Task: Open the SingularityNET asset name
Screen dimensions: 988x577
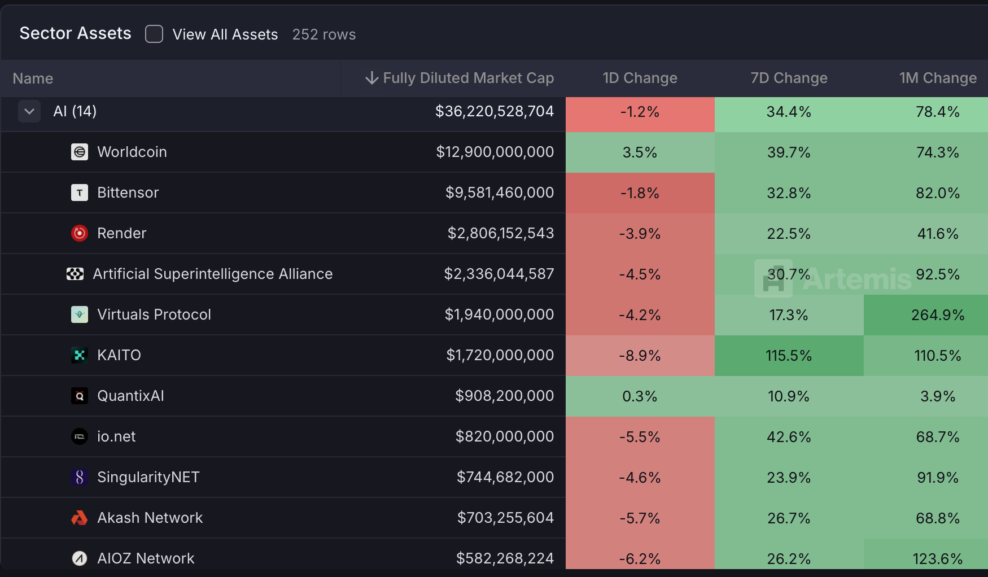Action: pos(148,477)
